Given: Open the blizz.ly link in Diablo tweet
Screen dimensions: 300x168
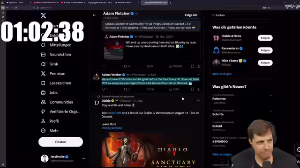Looking at the screenshot, I should coord(112,128).
